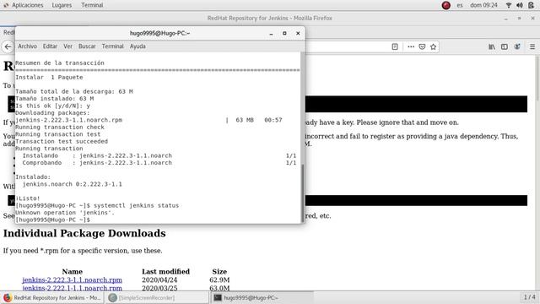Screen dimensions: 540x304
Task: Open Editar menu in terminal window
Action: (50, 46)
